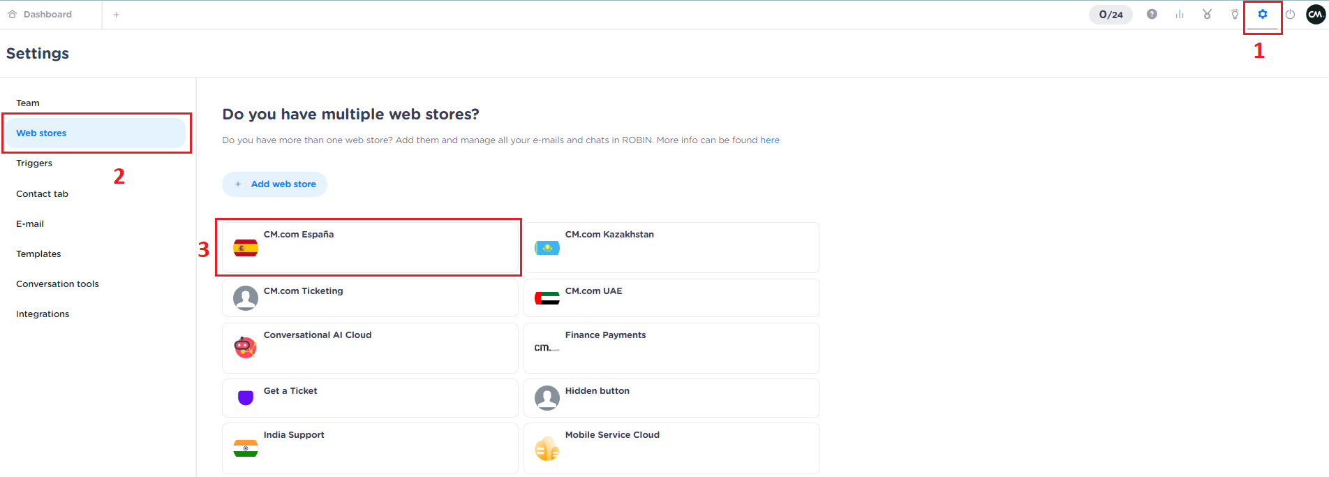Screen dimensions: 1329x477
Task: Click the medal achievements icon
Action: [1207, 14]
